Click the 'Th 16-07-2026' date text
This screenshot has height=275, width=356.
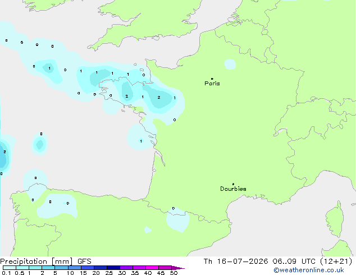pos(236,262)
